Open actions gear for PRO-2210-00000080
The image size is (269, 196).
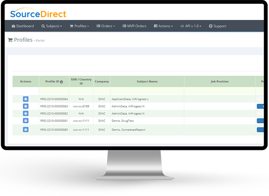[26, 129]
